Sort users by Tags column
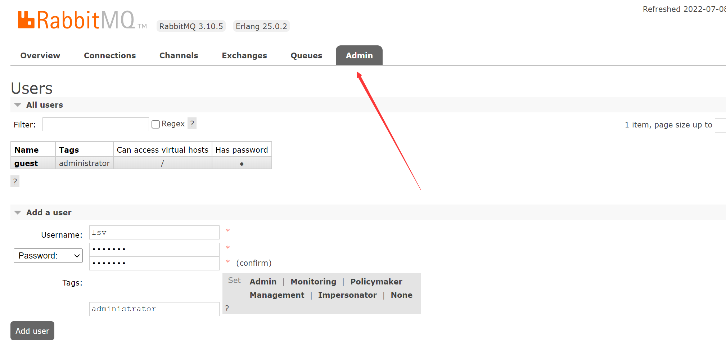The height and width of the screenshot is (350, 726). coord(69,150)
